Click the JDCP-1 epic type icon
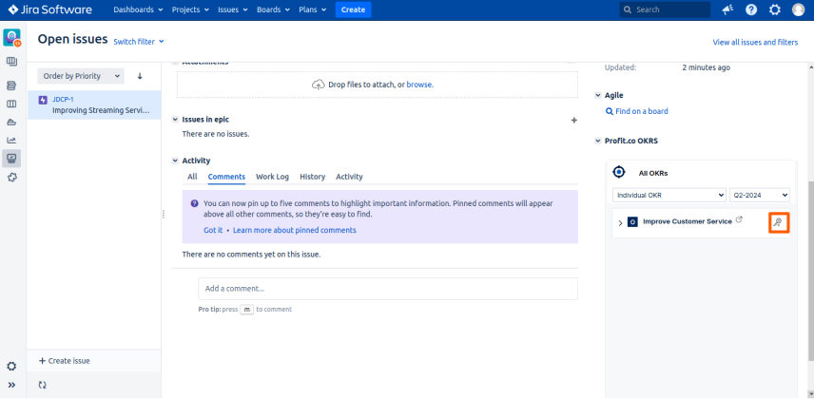This screenshot has height=399, width=814. pyautogui.click(x=44, y=100)
